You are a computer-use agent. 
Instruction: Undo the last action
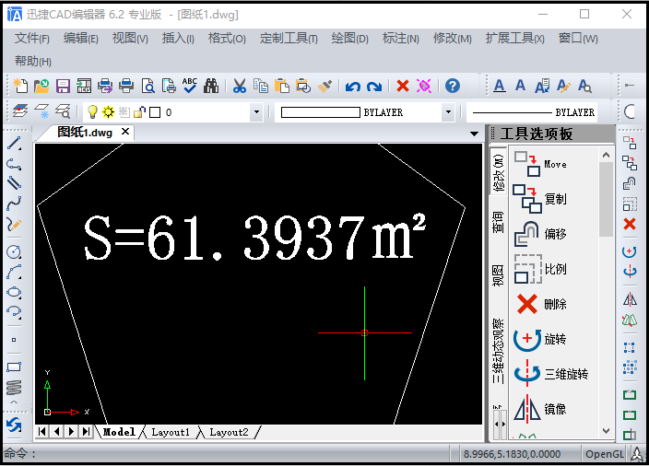[353, 87]
